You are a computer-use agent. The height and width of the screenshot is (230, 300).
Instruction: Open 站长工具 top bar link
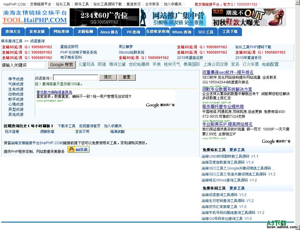[x=63, y=4]
